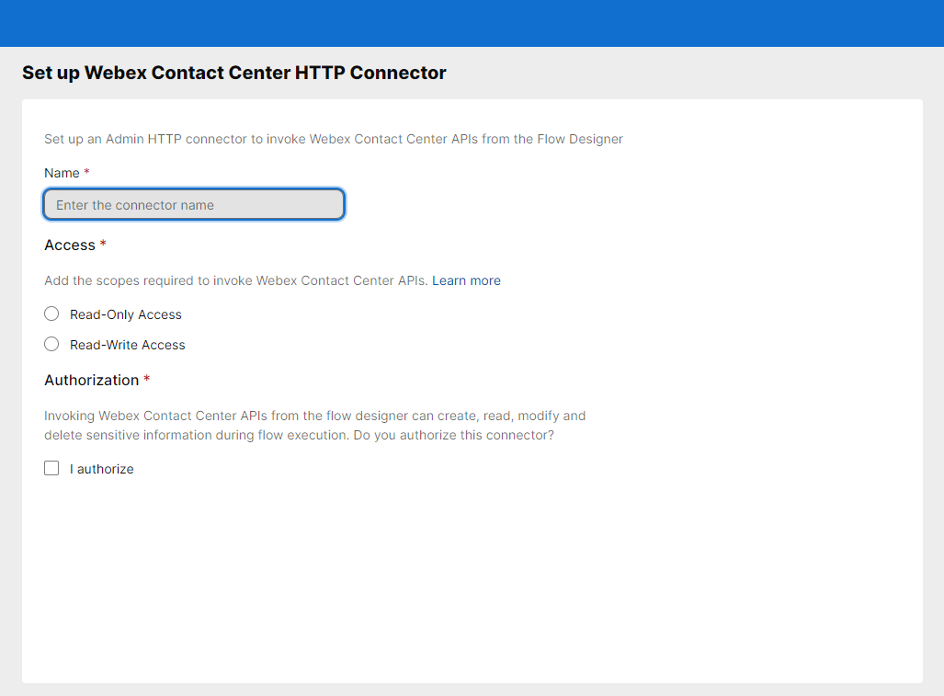Image resolution: width=944 pixels, height=696 pixels.
Task: Click the Read-Only Access label text
Action: (126, 314)
